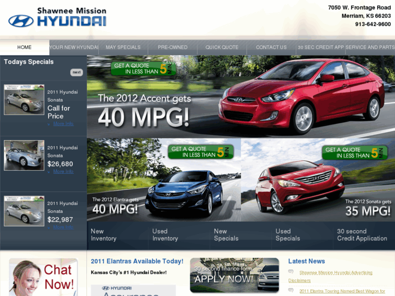Open 30 SEC CREDIT APP menu item
Screen dimensions: 395x296
321,47
